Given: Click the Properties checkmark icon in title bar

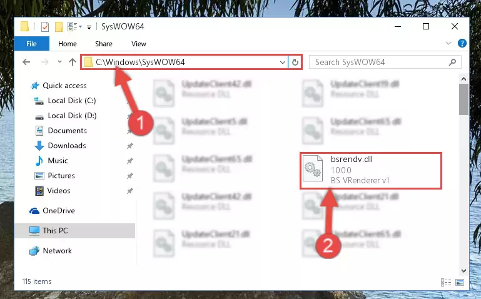Looking at the screenshot, I should click(x=45, y=27).
